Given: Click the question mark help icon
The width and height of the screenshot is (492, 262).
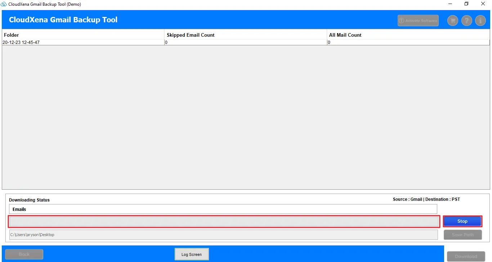Looking at the screenshot, I should pyautogui.click(x=466, y=21).
